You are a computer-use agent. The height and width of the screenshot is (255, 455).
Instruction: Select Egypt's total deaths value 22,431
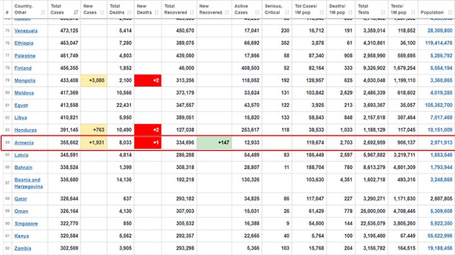pos(124,105)
